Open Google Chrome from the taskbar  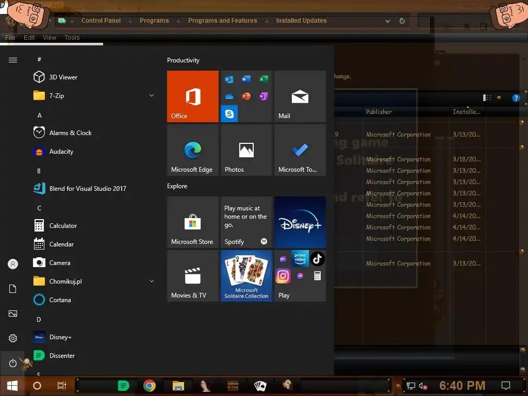tap(150, 386)
